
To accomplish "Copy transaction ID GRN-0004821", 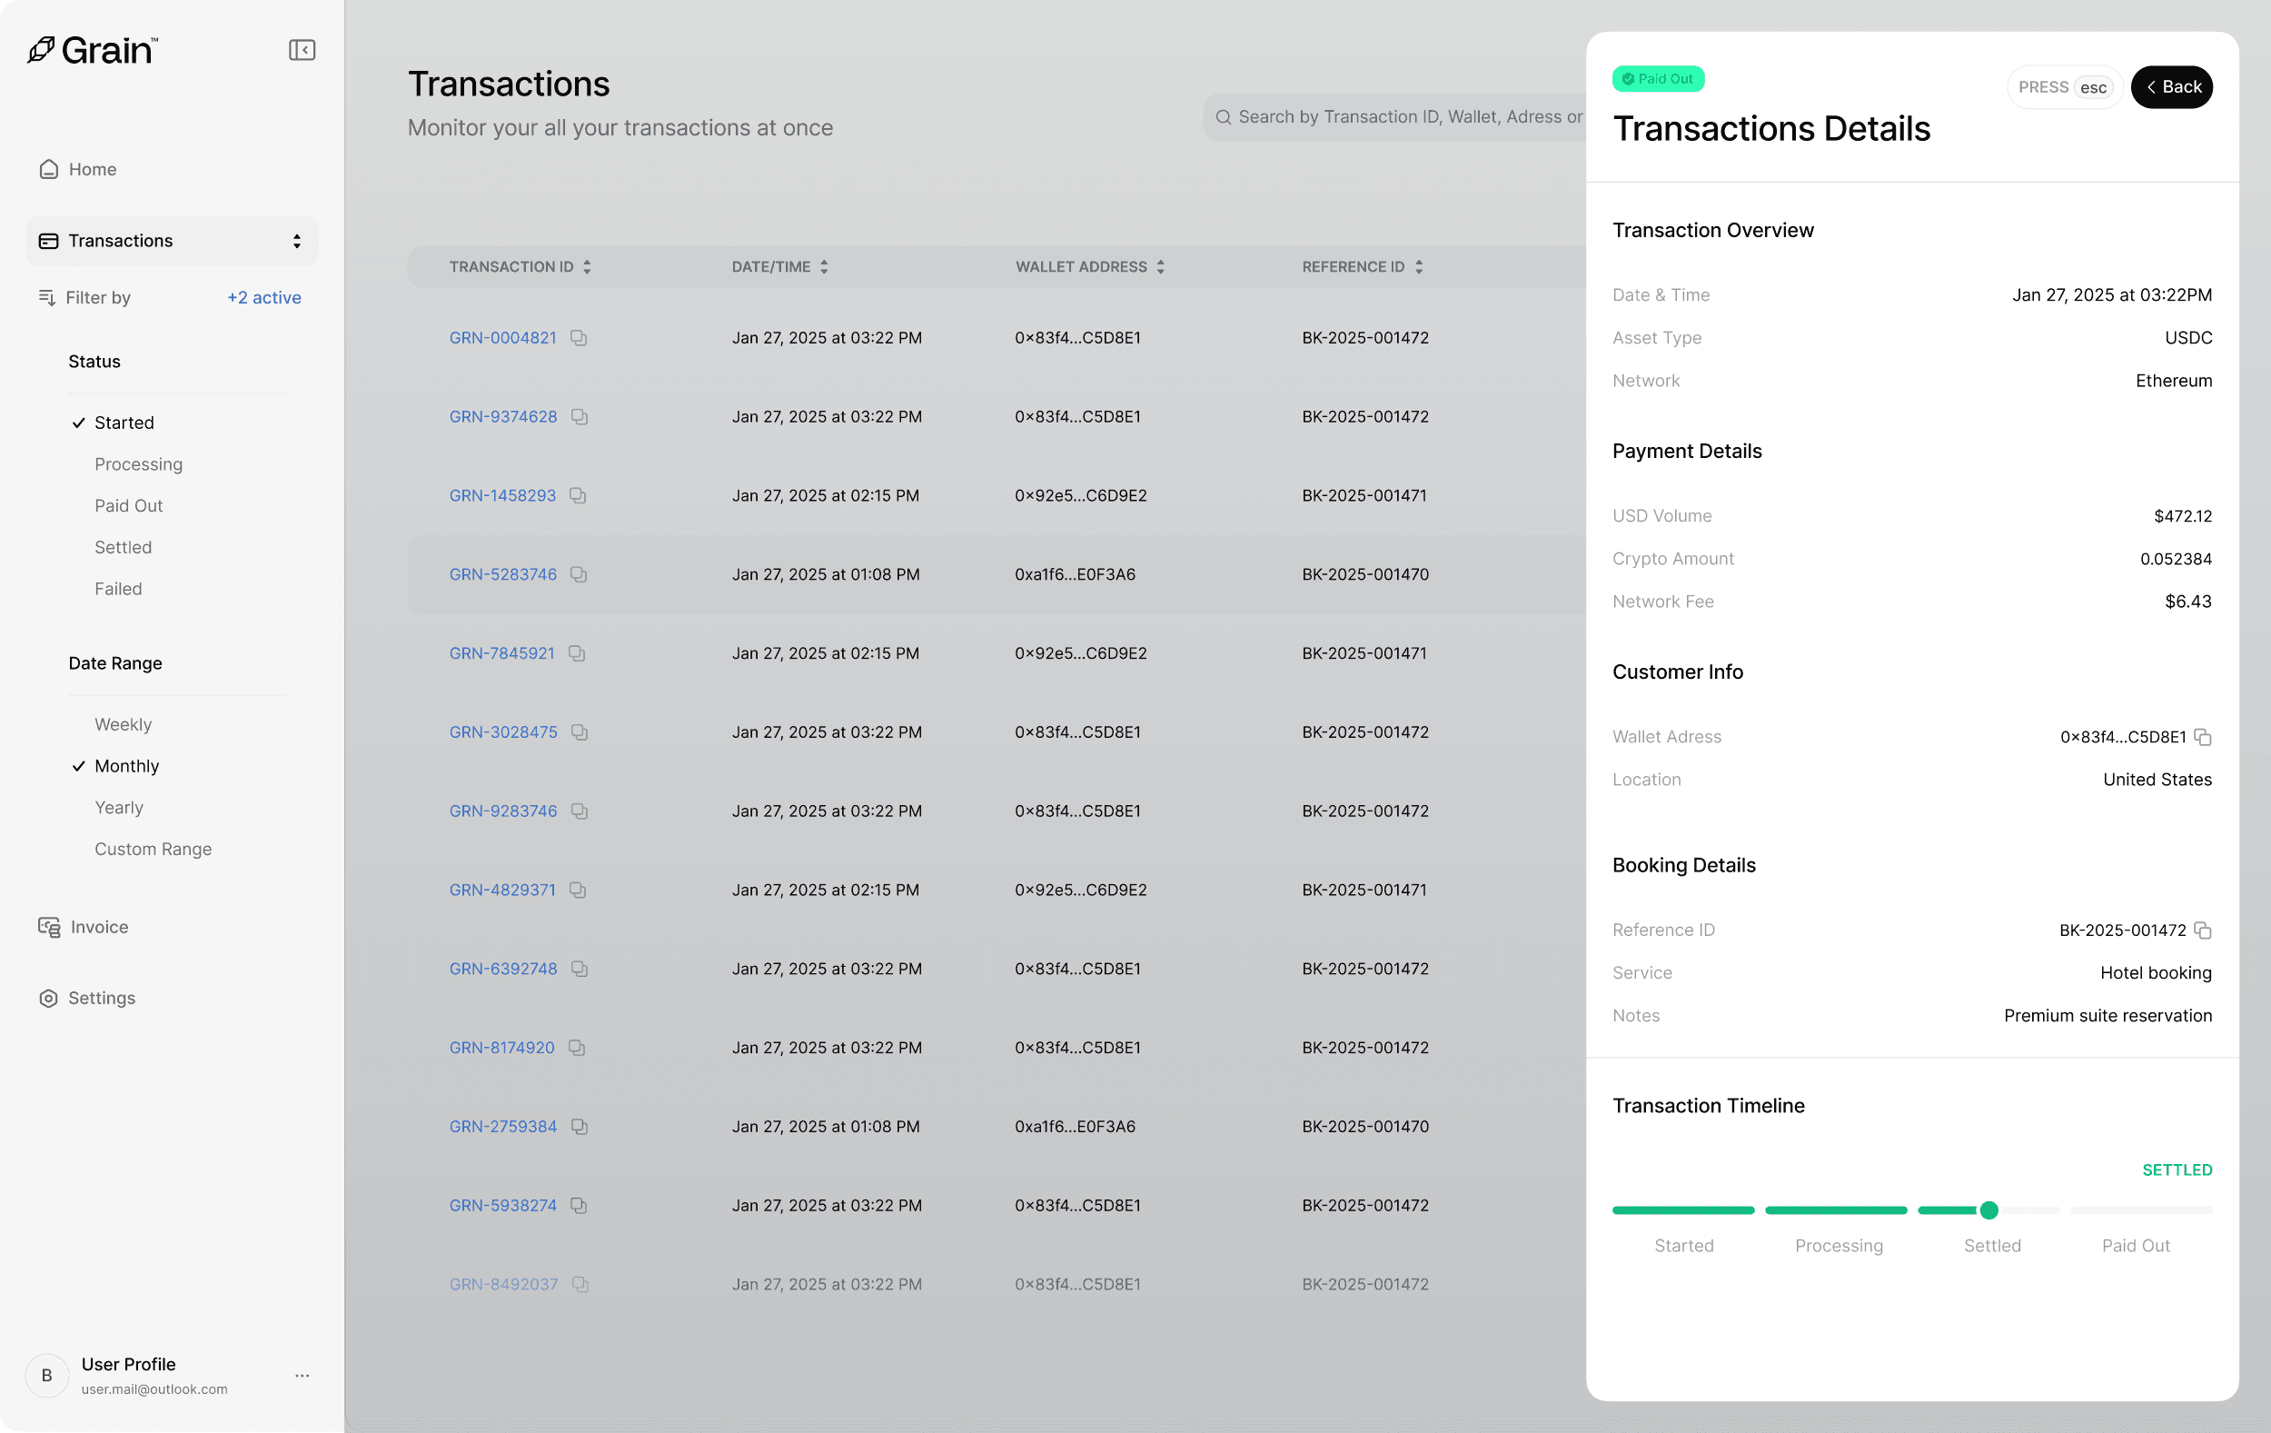I will pos(578,338).
